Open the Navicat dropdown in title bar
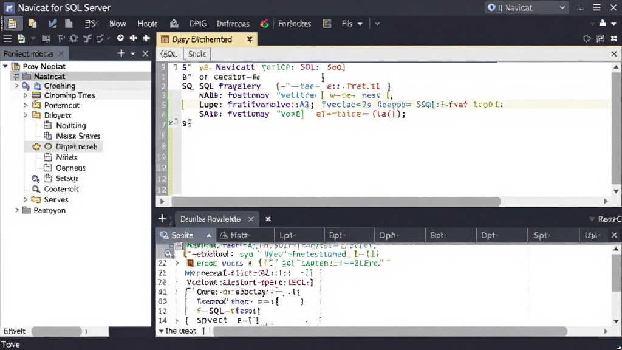Image resolution: width=622 pixels, height=350 pixels. coord(527,7)
